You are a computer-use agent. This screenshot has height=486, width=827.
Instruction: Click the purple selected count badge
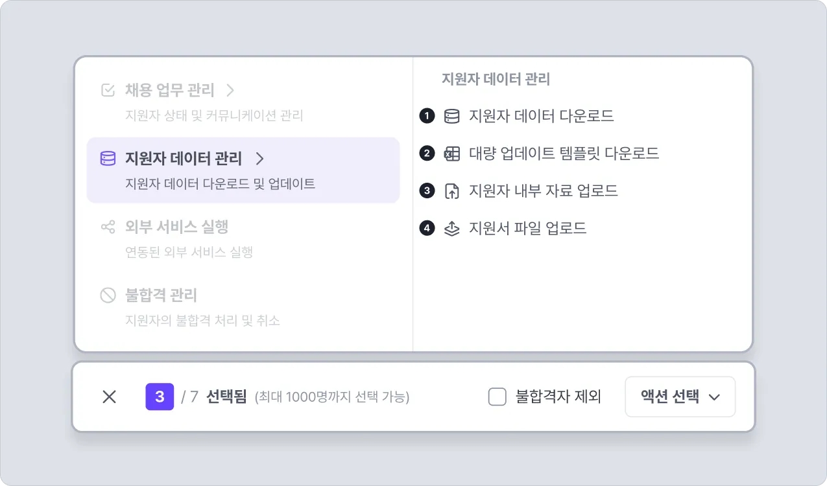pos(160,397)
